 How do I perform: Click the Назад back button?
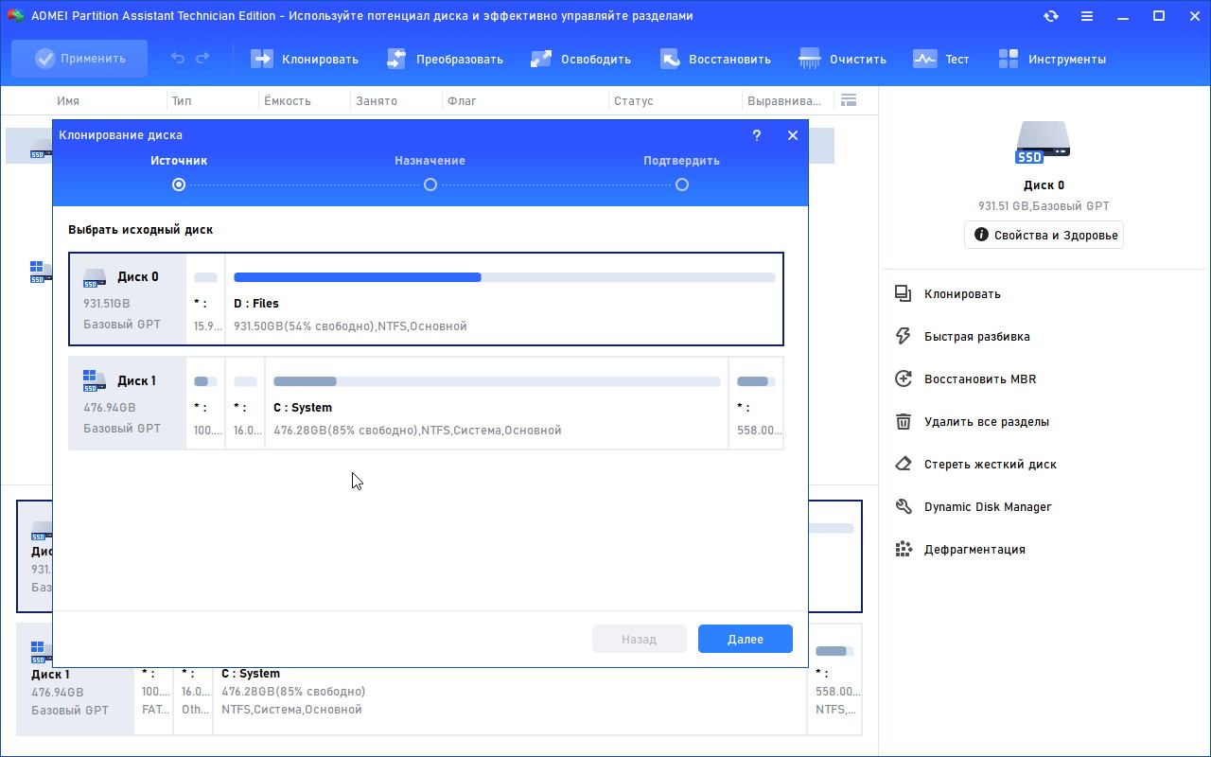pyautogui.click(x=640, y=639)
